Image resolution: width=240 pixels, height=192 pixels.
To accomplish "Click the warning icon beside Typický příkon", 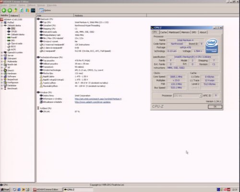I will tap(41, 83).
